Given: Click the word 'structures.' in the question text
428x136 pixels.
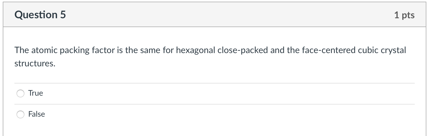Looking at the screenshot, I should (x=35, y=64).
